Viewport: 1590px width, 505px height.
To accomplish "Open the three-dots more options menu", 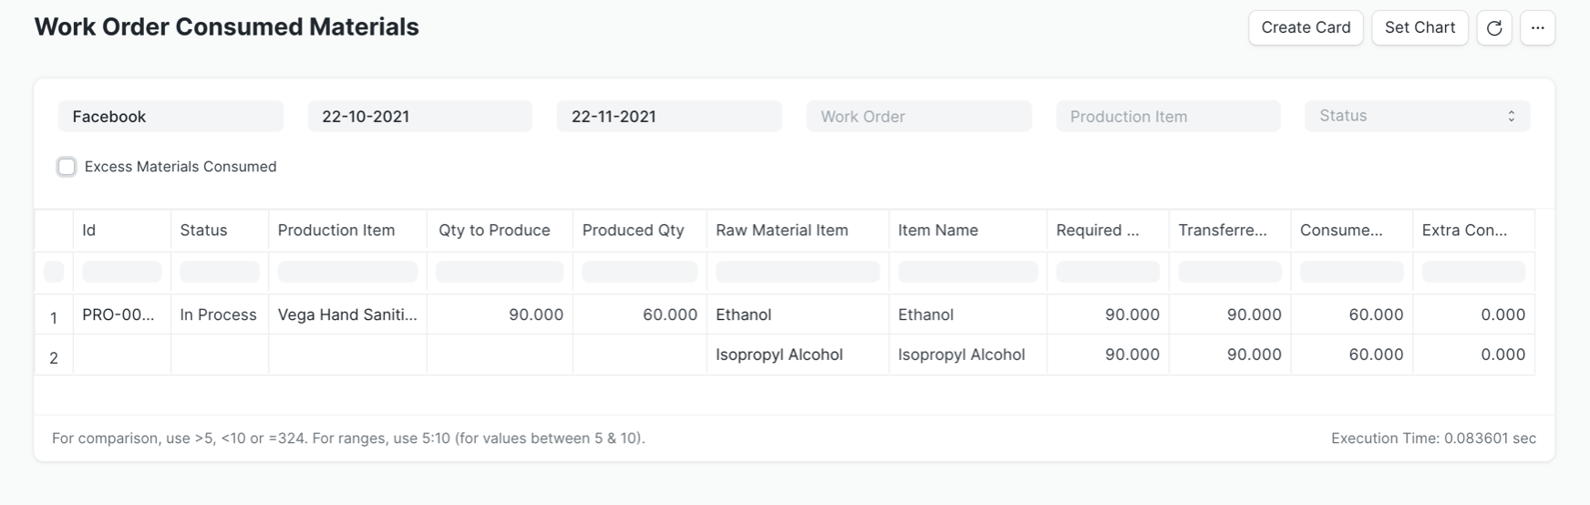I will 1537,28.
